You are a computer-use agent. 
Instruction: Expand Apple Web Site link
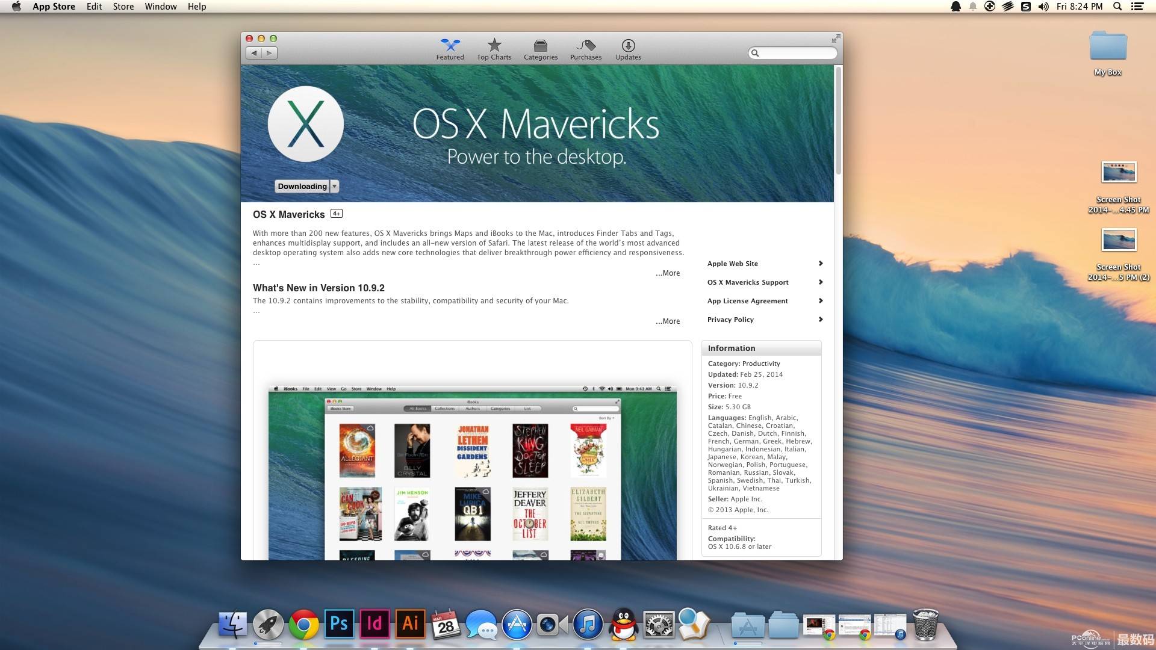pos(821,262)
